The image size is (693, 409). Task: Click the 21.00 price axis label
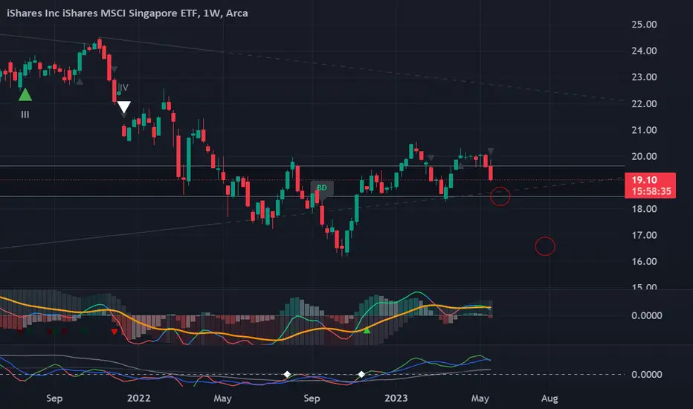tap(644, 130)
